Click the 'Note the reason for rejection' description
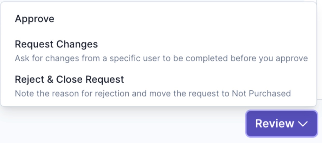This screenshot has width=322, height=143. (153, 93)
